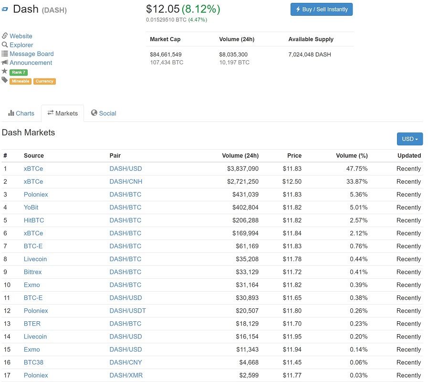
Task: Click the magnifier icon beside Explorer
Action: [5, 44]
